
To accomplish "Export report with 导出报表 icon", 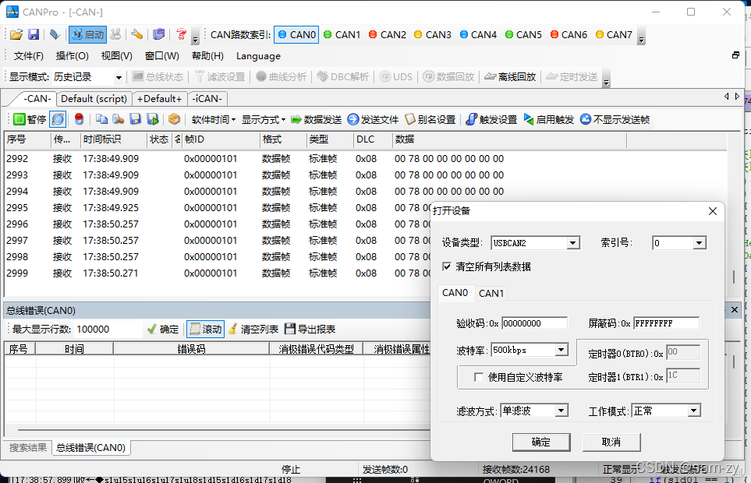I will click(310, 329).
